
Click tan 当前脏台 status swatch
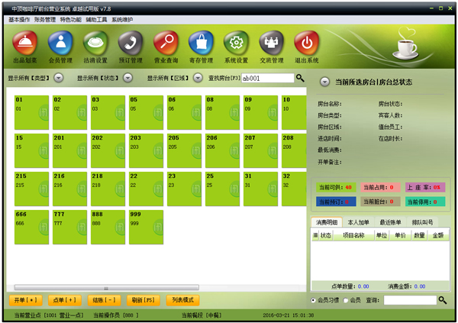380,202
